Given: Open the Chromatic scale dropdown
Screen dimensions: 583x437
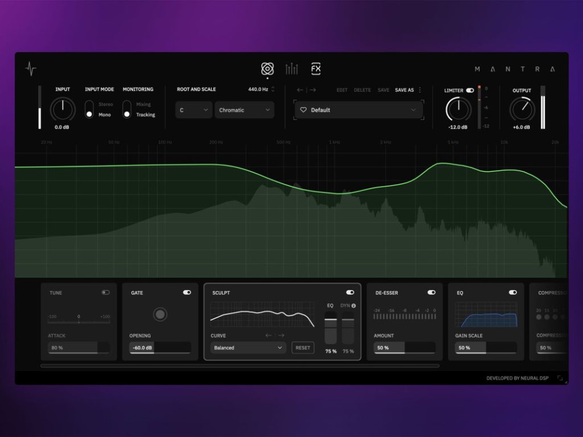Looking at the screenshot, I should [x=244, y=110].
